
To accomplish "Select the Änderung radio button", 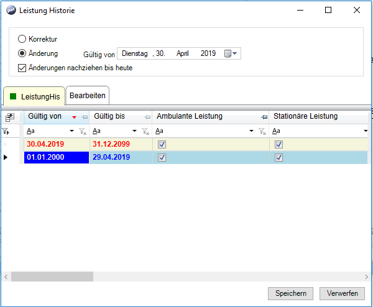I will [x=22, y=53].
